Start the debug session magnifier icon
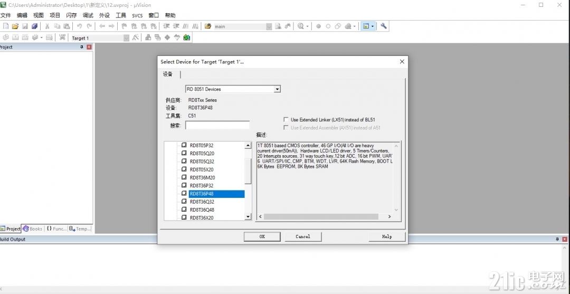This screenshot has height=294, width=570. 300,26
